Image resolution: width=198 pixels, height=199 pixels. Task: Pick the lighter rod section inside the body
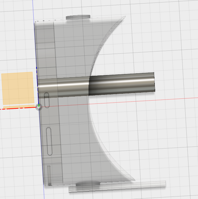point(63,87)
